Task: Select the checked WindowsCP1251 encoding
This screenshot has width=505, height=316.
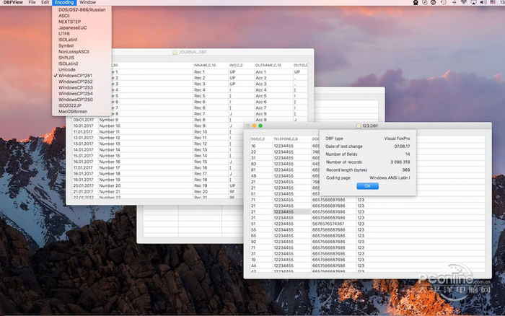Action: point(75,75)
